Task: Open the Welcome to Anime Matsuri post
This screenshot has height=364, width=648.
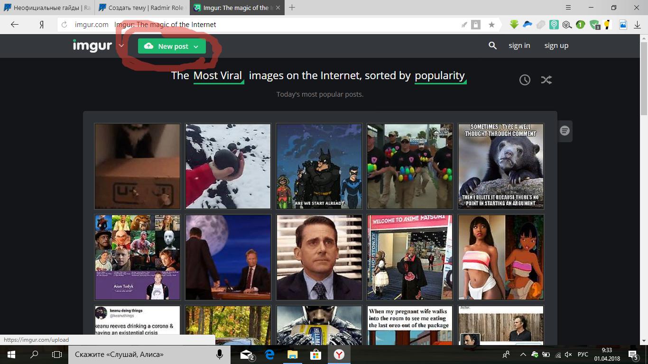Action: [x=410, y=257]
